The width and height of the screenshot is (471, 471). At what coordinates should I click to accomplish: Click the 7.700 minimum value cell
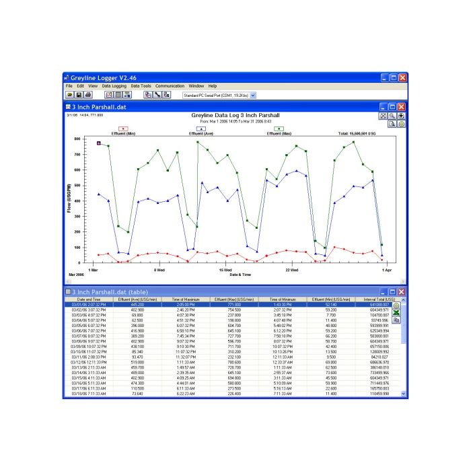pos(331,315)
